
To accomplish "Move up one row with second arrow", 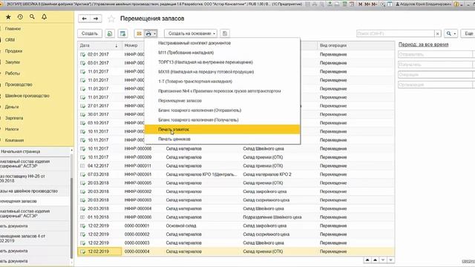I will (x=375, y=260).
